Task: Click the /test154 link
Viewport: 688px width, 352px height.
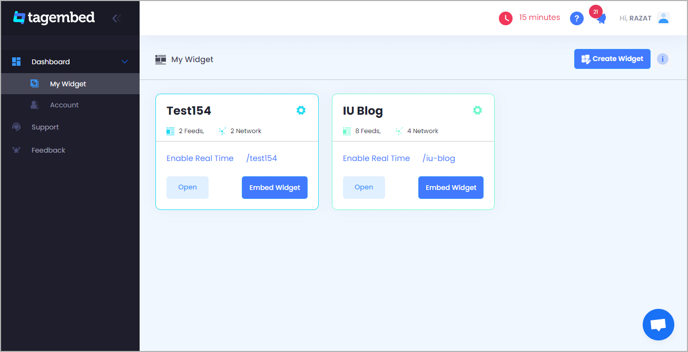Action: (x=262, y=158)
